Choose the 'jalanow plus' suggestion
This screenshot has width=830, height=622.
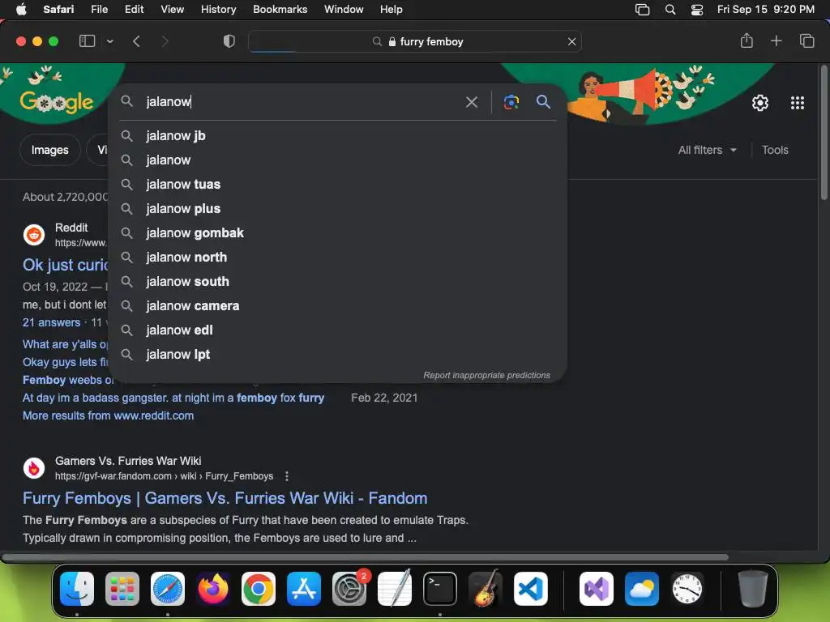[x=338, y=209]
